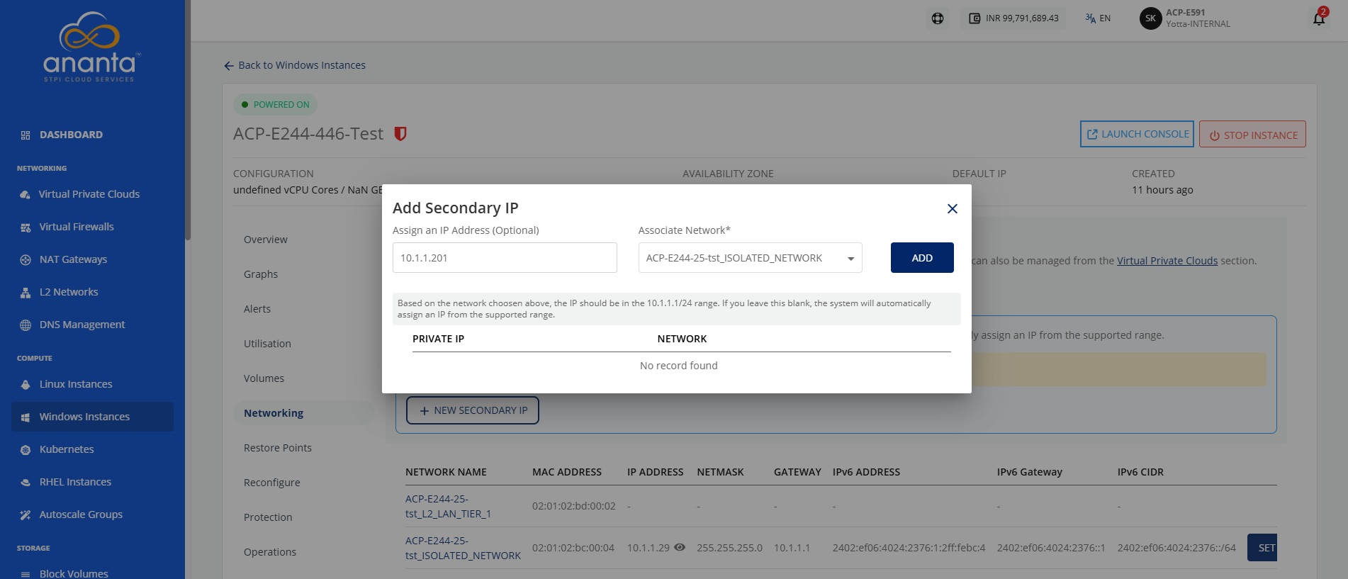Viewport: 1348px width, 579px height.
Task: Click the Dashboard grid icon
Action: [x=26, y=135]
